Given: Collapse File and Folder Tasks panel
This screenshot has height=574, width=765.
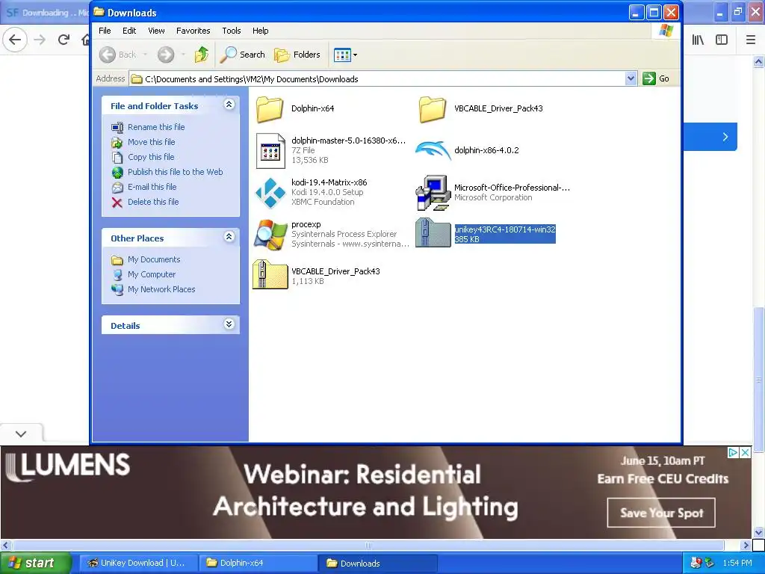Looking at the screenshot, I should (229, 105).
